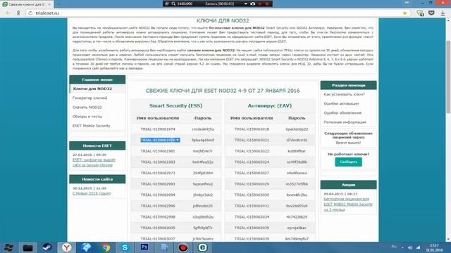Click the magnifier icon in recorder bar
The width and height of the screenshot is (451, 253).
click(x=173, y=4)
